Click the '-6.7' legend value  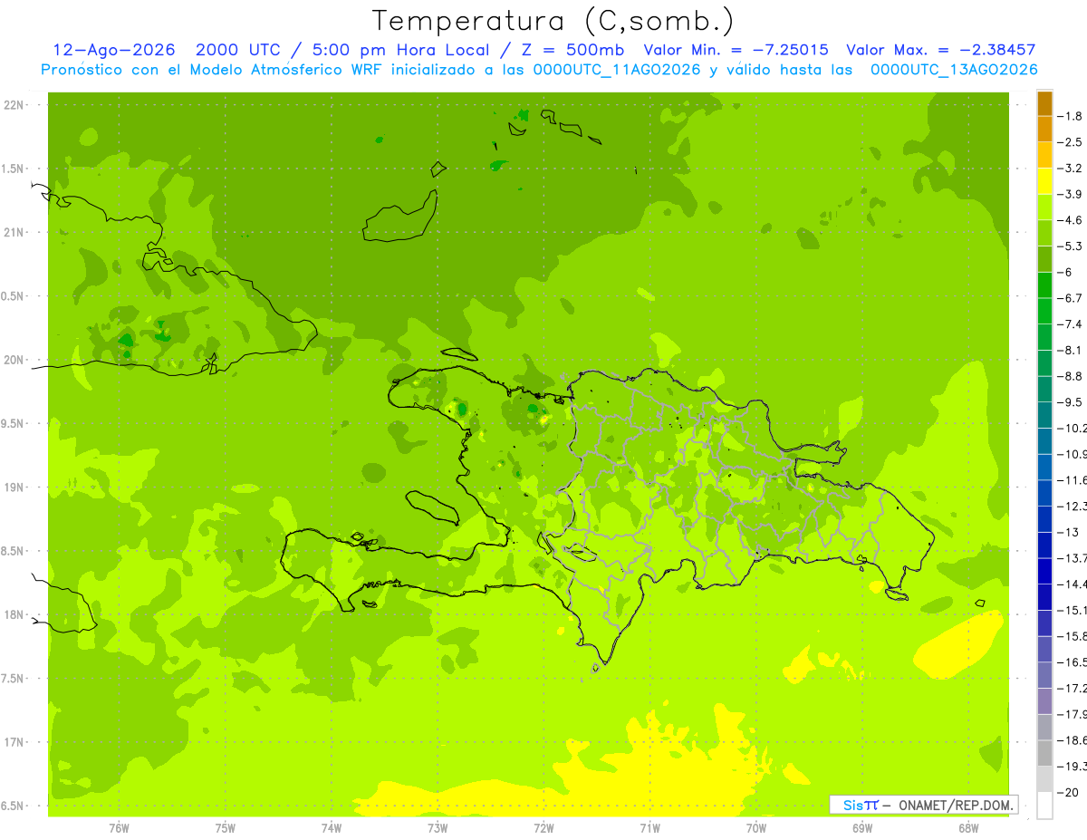click(x=1070, y=298)
